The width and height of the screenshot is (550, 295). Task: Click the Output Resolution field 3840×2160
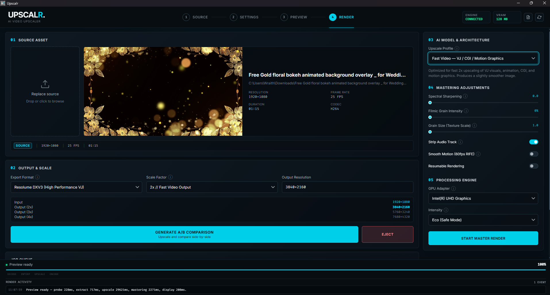pyautogui.click(x=347, y=187)
